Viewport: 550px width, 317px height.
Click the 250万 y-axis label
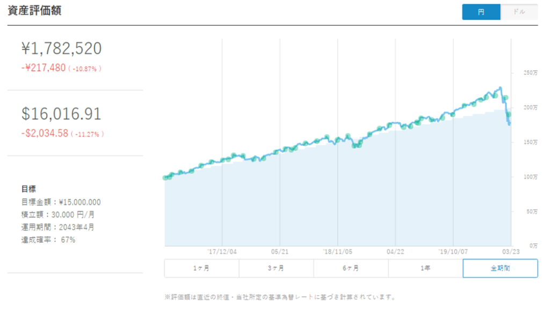coord(529,73)
